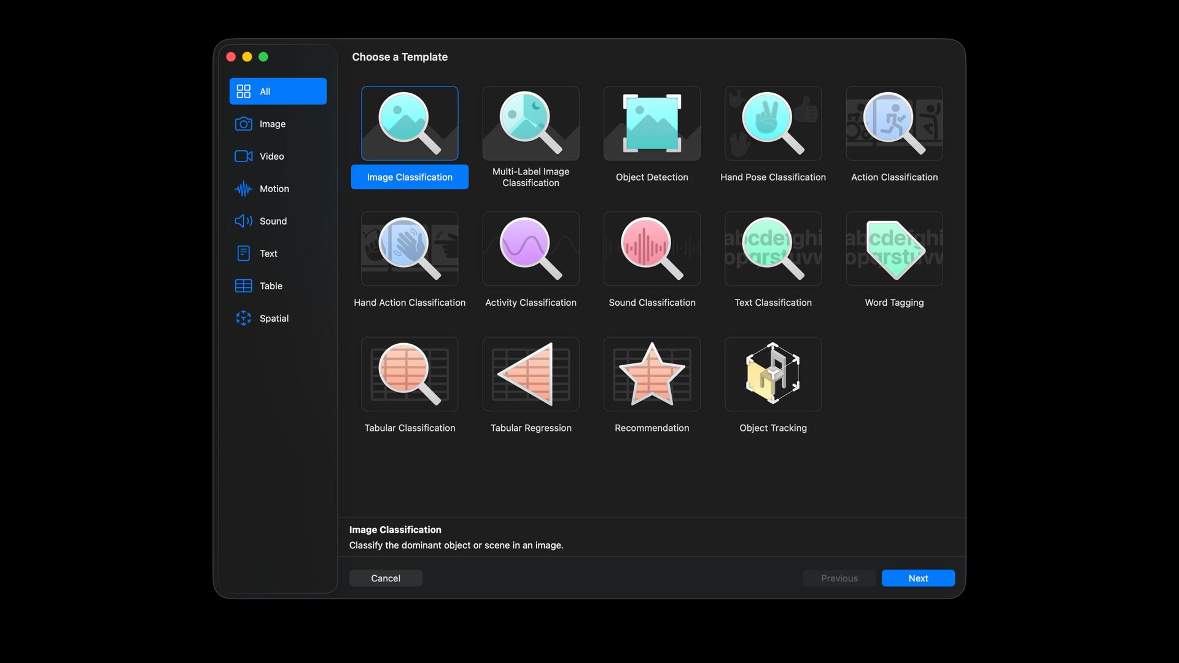1179x663 pixels.
Task: Pick the Recommendation star template icon
Action: click(652, 374)
